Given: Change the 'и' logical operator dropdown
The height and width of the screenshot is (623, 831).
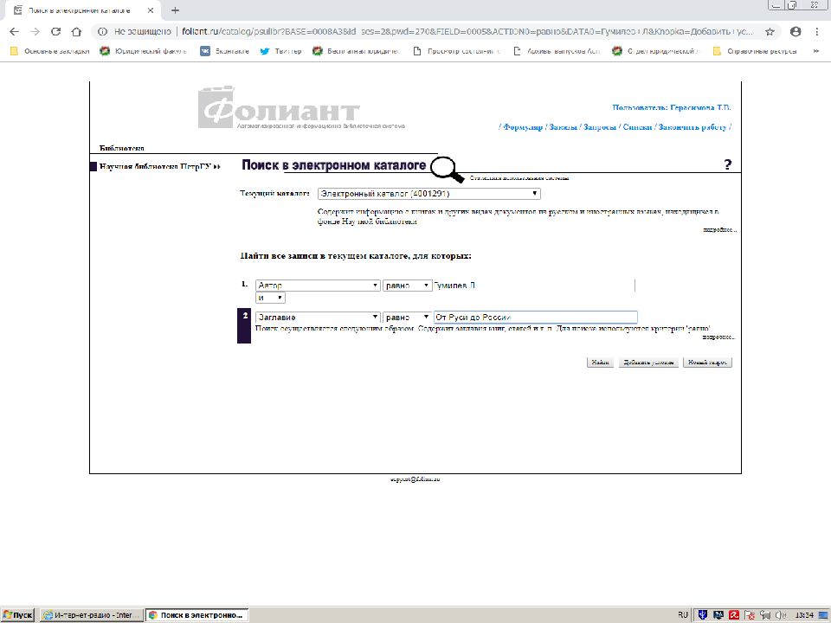Looking at the screenshot, I should (x=270, y=298).
